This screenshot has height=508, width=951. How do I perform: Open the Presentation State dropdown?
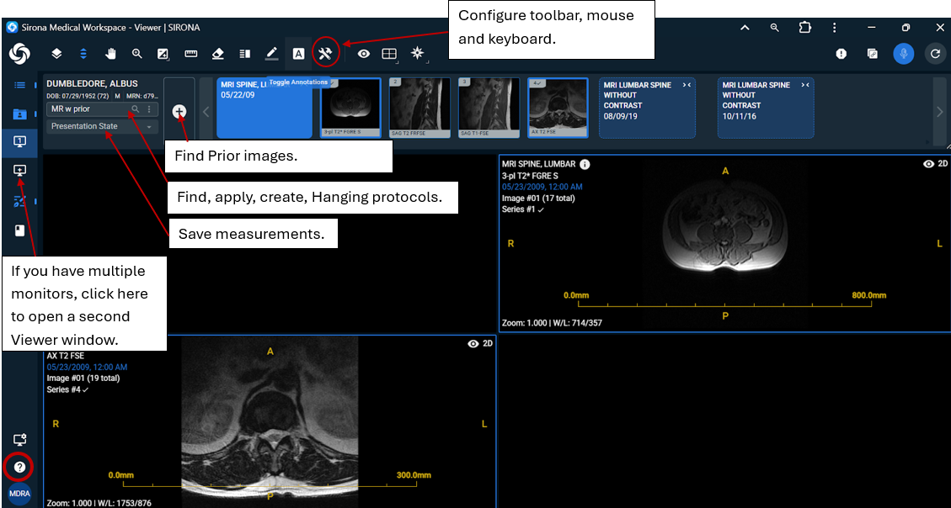(102, 126)
